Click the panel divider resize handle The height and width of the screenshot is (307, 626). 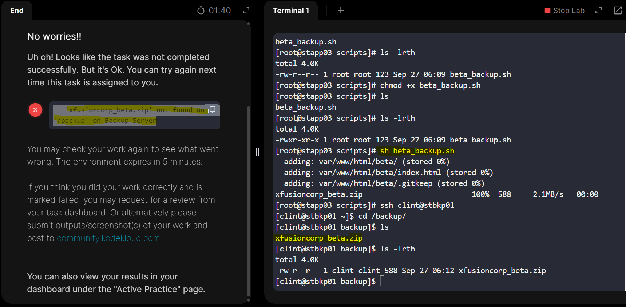pos(258,152)
